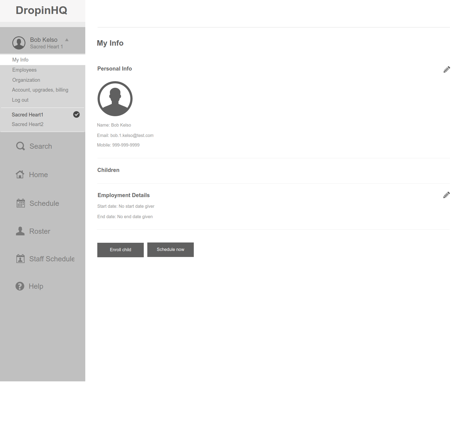Click the 'Start date' line
This screenshot has width=460, height=421.
click(x=126, y=206)
